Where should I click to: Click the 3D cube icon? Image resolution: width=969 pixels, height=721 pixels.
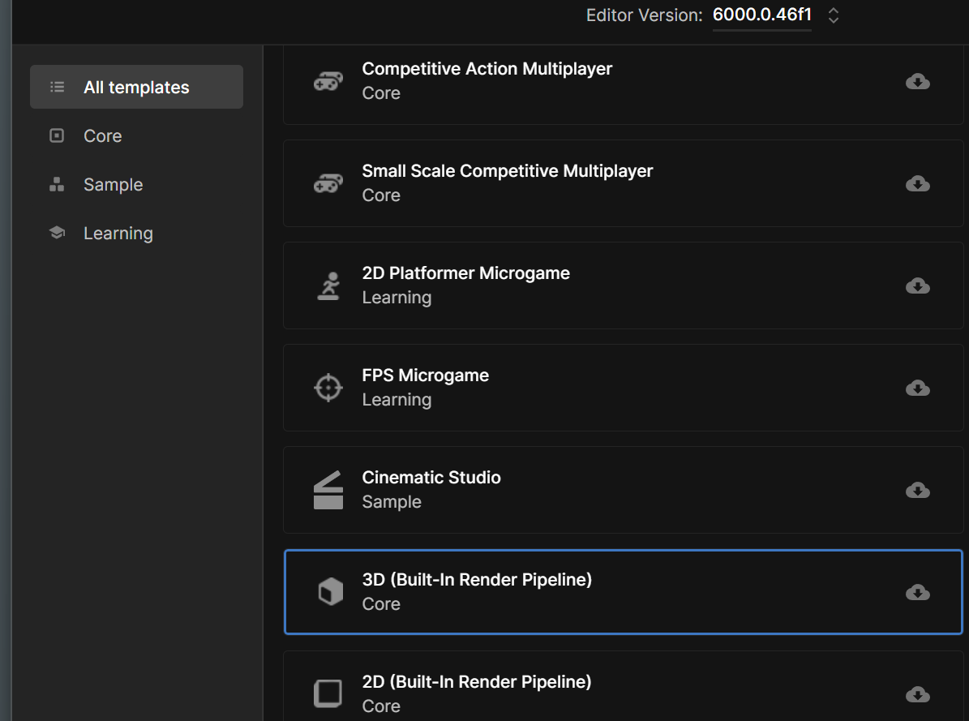(331, 592)
